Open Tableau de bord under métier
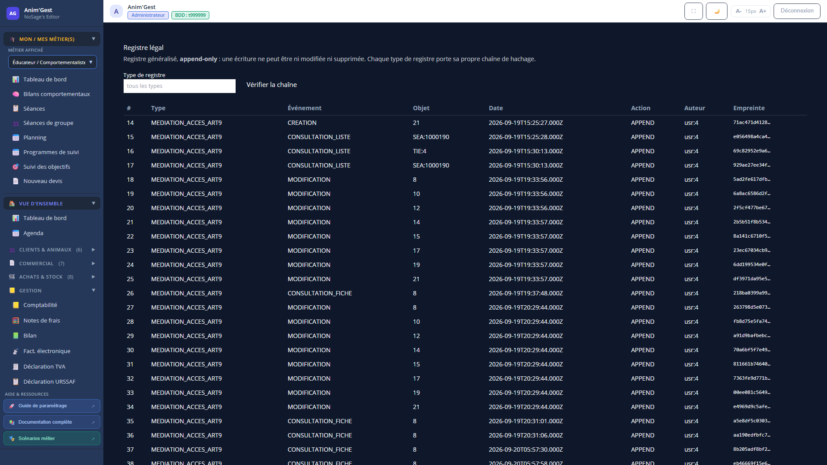The image size is (827, 465). tap(45, 79)
